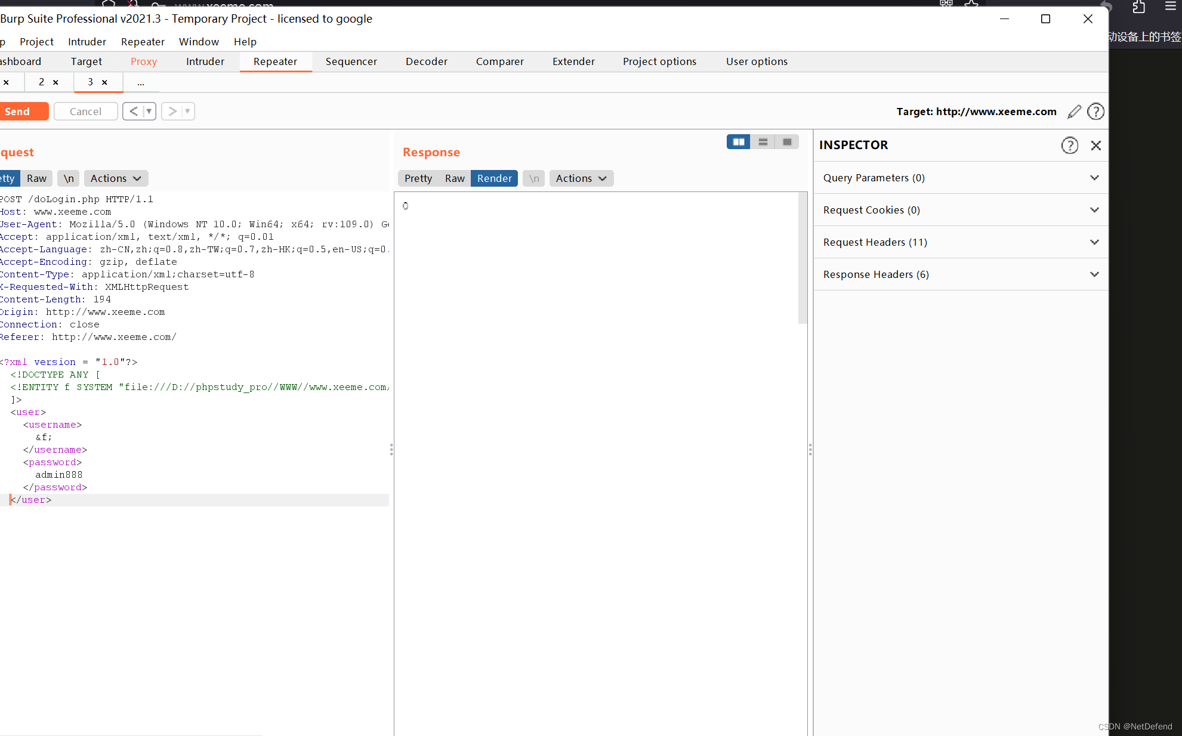Screen dimensions: 1182x736
Task: Open the forward history dropdown arrow
Action: point(187,112)
